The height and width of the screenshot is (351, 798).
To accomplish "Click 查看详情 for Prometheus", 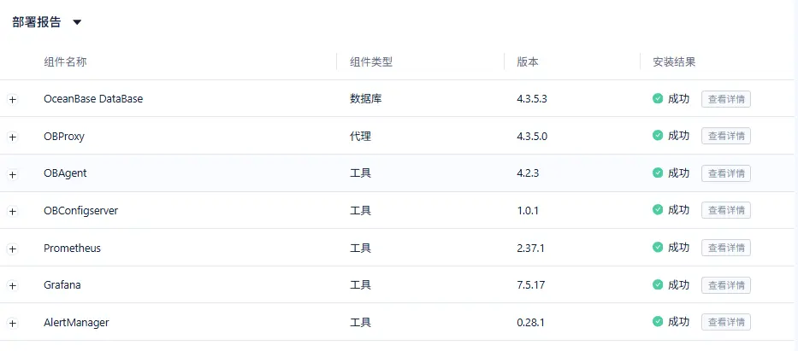I will (725, 248).
